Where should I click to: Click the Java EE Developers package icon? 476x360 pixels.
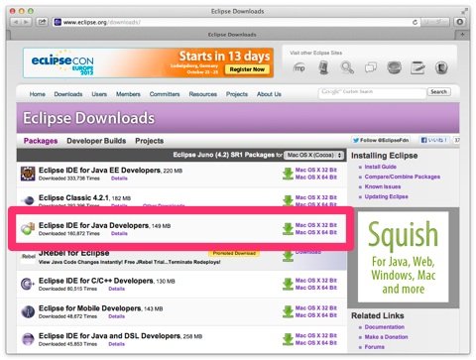pos(28,174)
